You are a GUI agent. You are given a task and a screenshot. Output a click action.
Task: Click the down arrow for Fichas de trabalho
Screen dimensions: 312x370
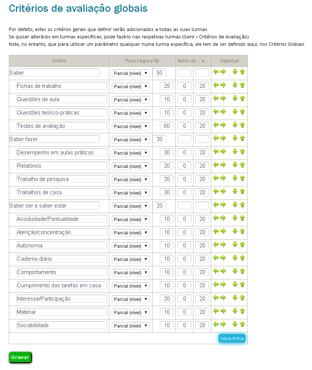click(x=235, y=85)
